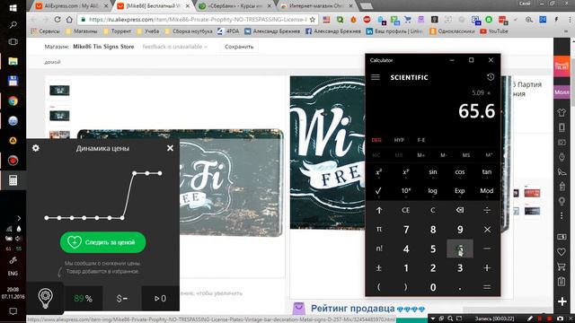The image size is (575, 323).
Task: Click the Сохранить store button
Action: click(239, 47)
